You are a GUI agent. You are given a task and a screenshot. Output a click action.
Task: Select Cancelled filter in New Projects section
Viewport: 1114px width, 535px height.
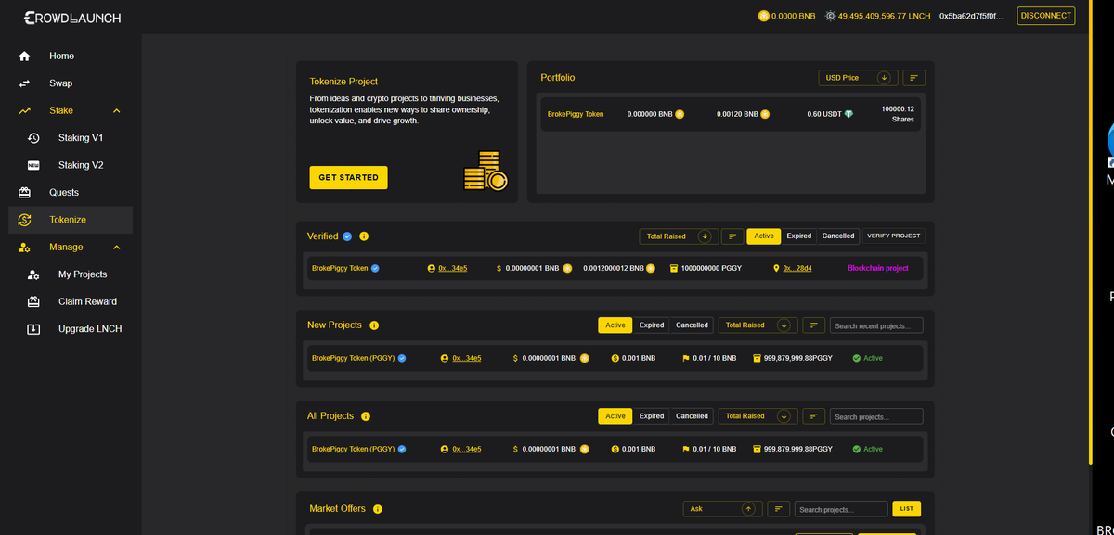tap(692, 325)
